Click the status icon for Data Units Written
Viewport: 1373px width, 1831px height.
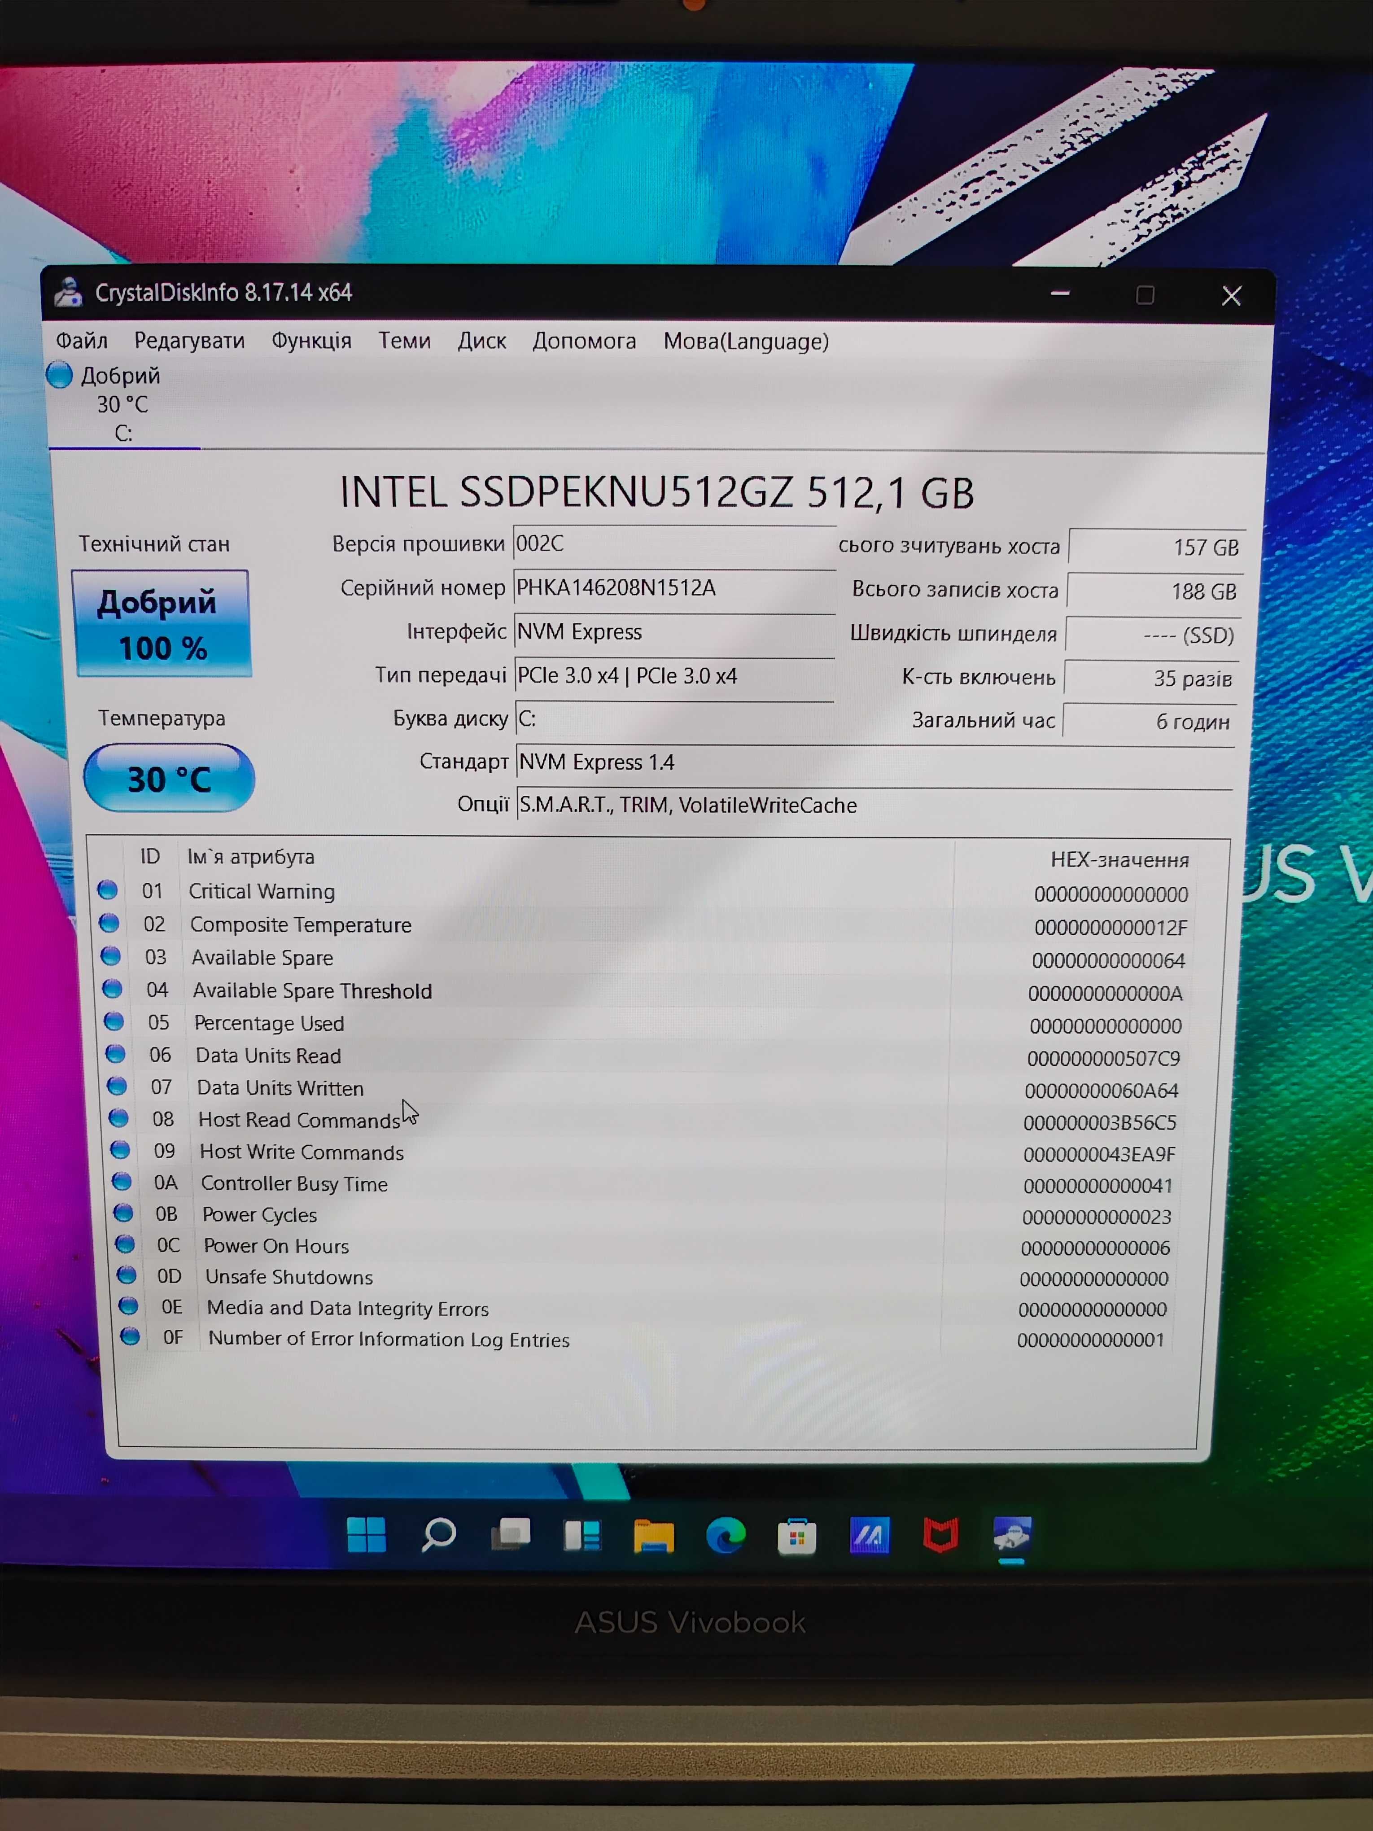pyautogui.click(x=117, y=1086)
